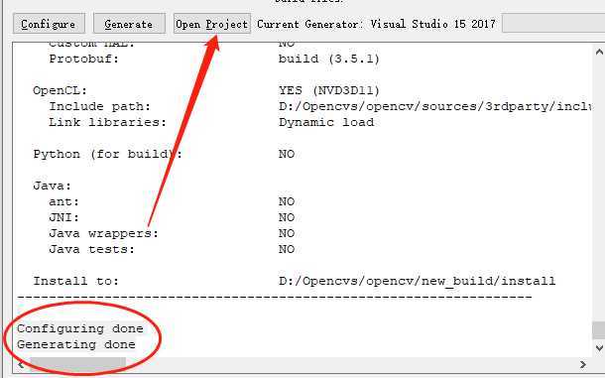Click the D:/Opencvs/opencv/sources/3rdparty path text
605x378 pixels.
(x=434, y=106)
